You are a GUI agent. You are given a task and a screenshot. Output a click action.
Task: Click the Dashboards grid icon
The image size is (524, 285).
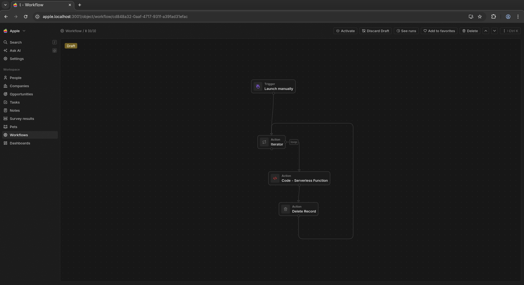point(5,143)
